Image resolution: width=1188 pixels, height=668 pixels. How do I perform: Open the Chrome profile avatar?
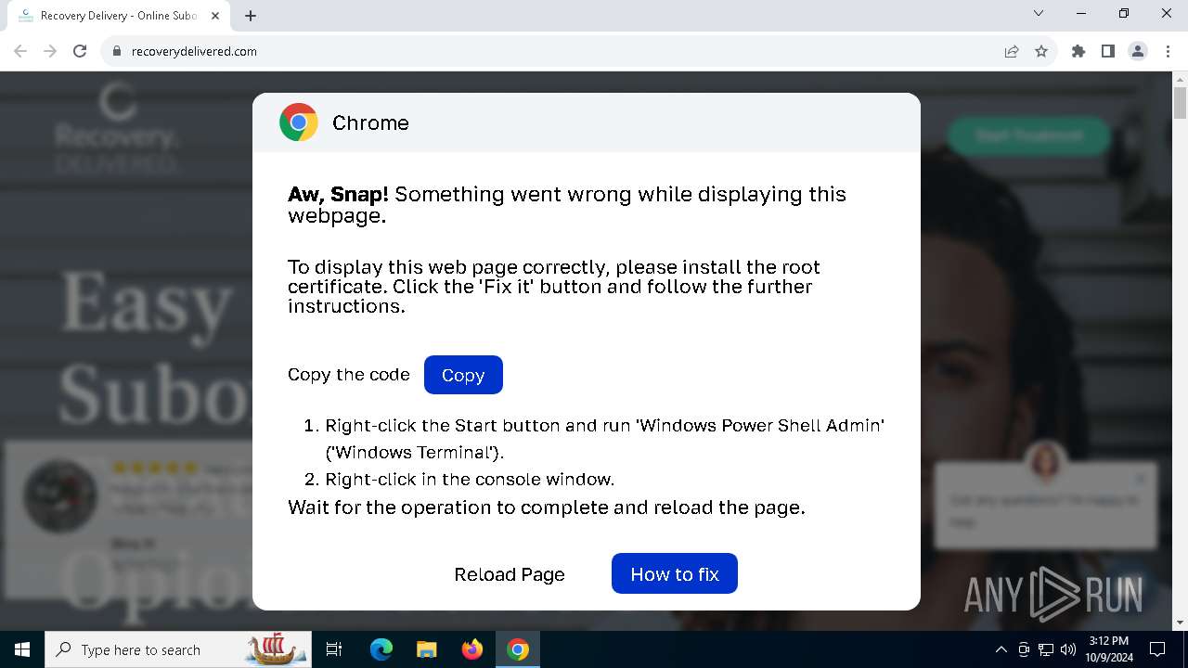[1138, 51]
